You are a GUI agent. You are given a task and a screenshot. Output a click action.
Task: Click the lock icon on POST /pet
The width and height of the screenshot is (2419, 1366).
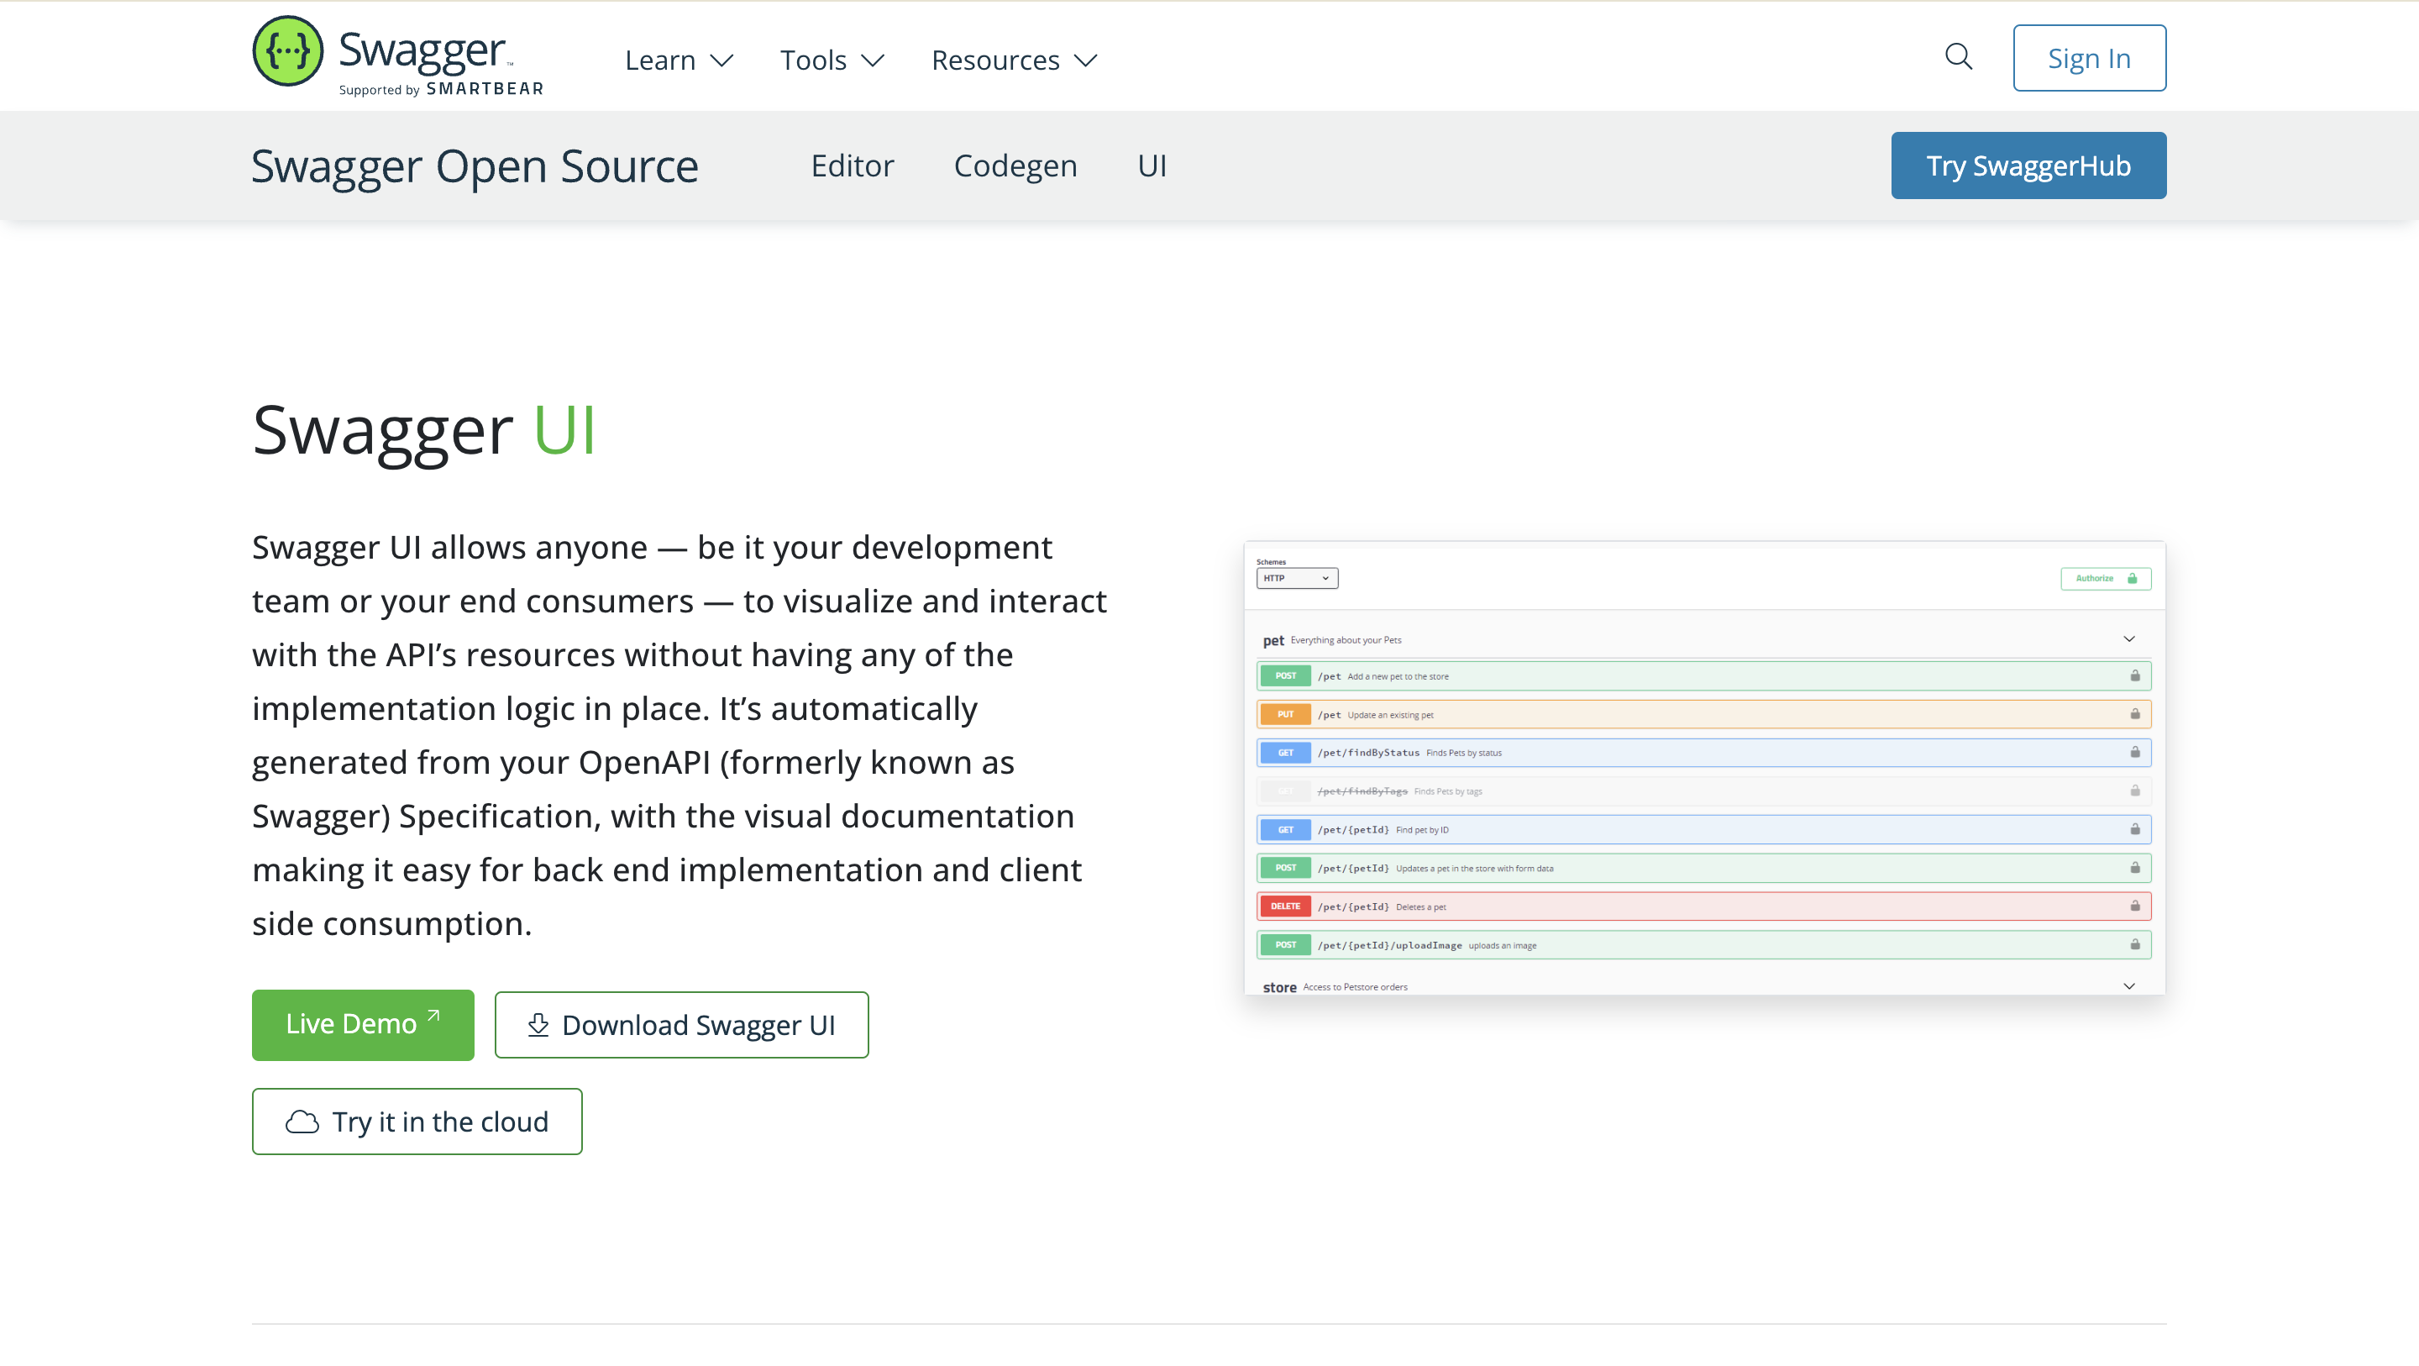(2135, 675)
